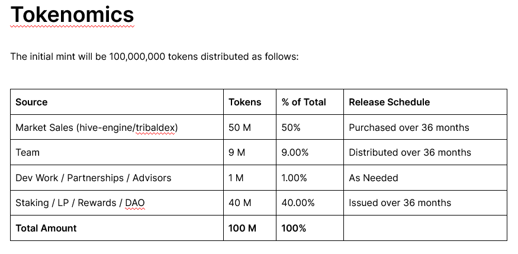The image size is (518, 254).
Task: Click Dev Work / Partnerships / Advisors cell
Action: 117,178
